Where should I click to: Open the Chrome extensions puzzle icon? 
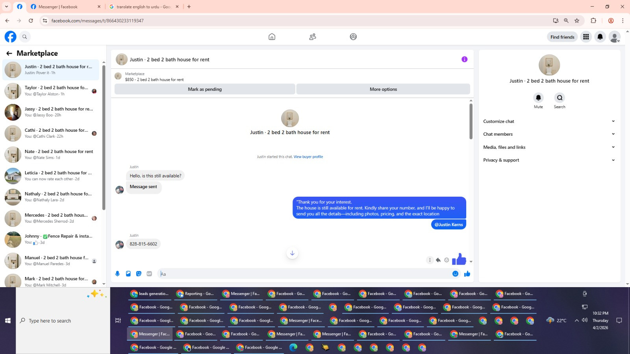593,20
